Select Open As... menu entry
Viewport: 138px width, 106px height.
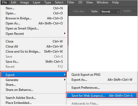34,23
